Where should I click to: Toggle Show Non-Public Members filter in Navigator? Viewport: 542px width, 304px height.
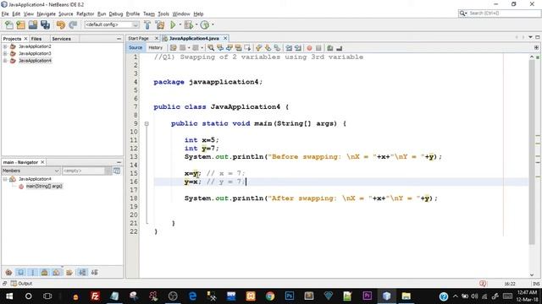click(x=45, y=273)
